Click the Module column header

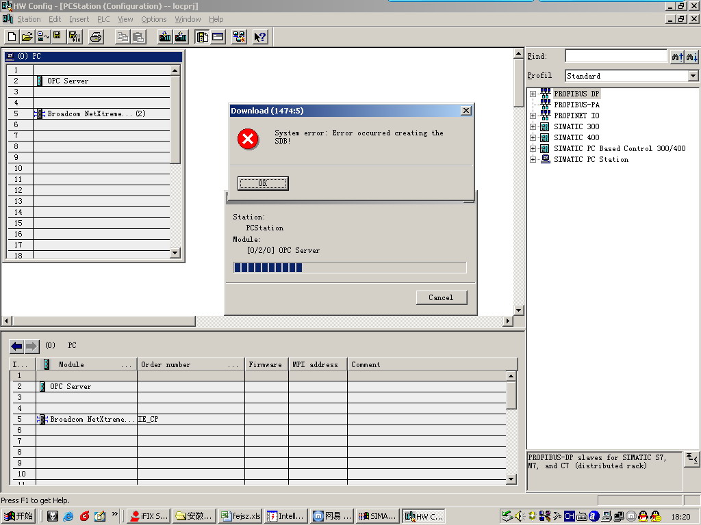click(x=86, y=365)
